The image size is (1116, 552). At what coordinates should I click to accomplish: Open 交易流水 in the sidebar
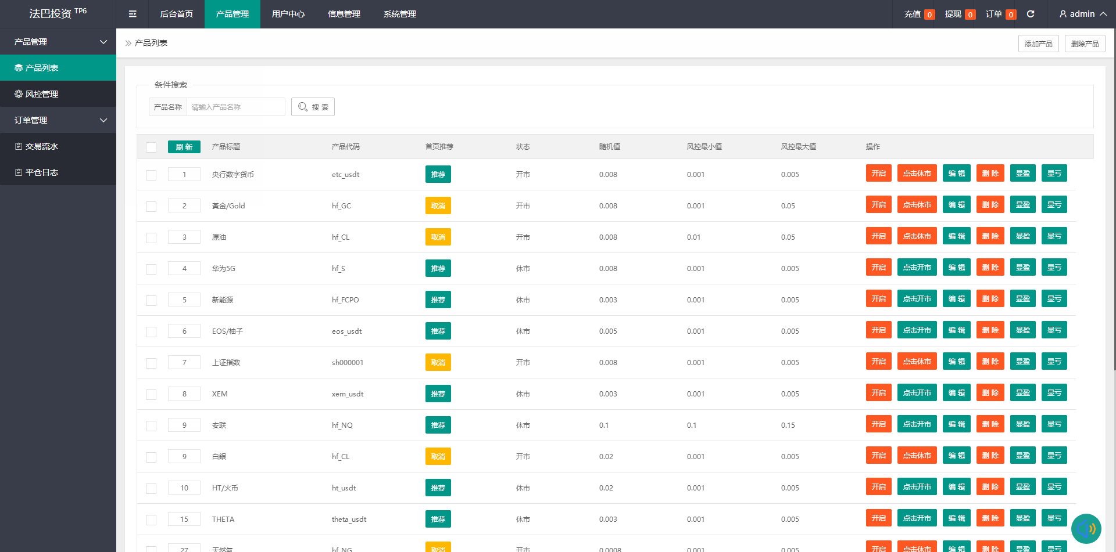[x=41, y=146]
